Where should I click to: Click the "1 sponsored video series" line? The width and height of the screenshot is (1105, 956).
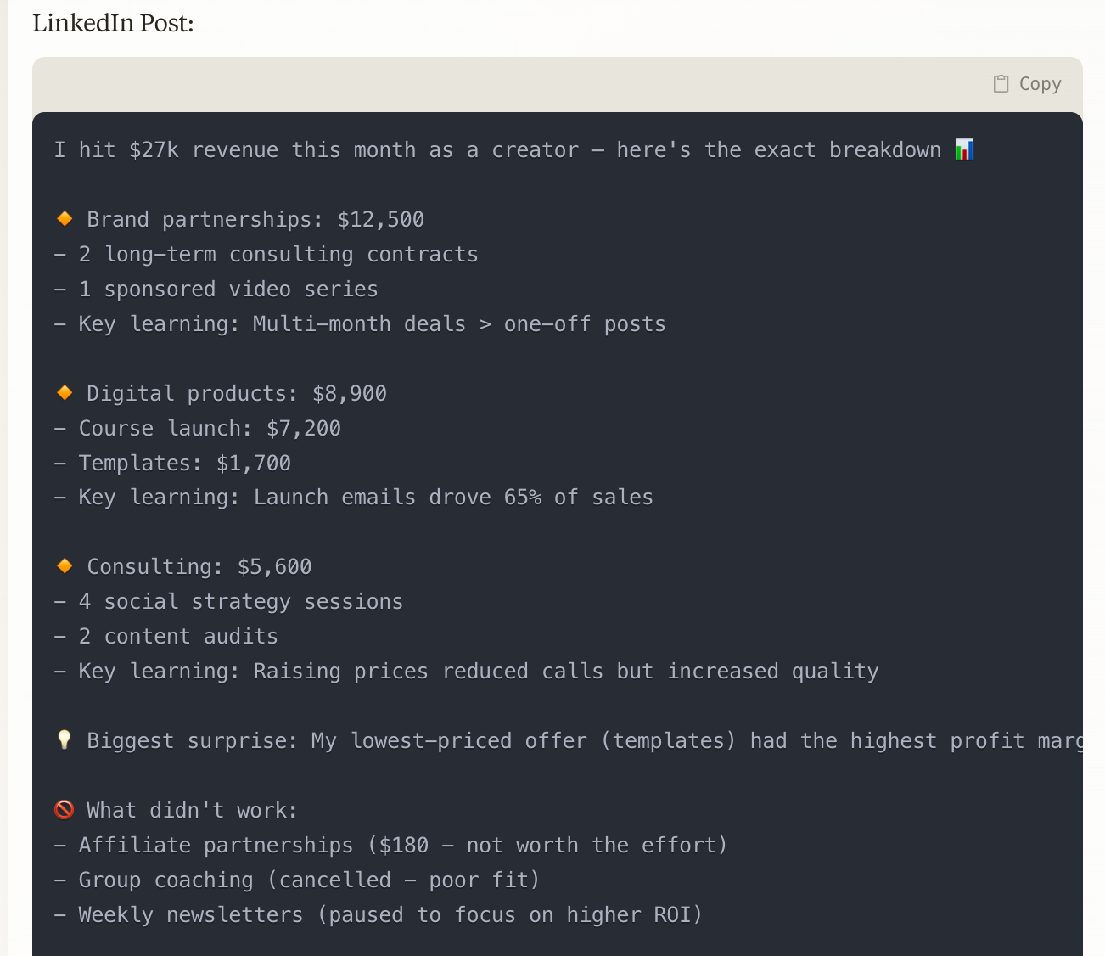(216, 290)
